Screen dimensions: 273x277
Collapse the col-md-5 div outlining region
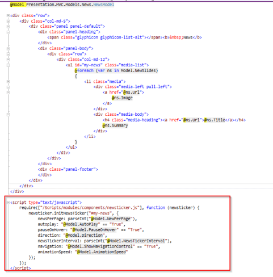[8, 21]
